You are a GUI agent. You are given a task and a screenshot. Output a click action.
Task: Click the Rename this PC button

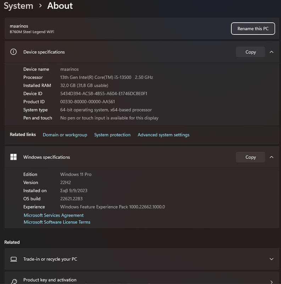point(253,29)
